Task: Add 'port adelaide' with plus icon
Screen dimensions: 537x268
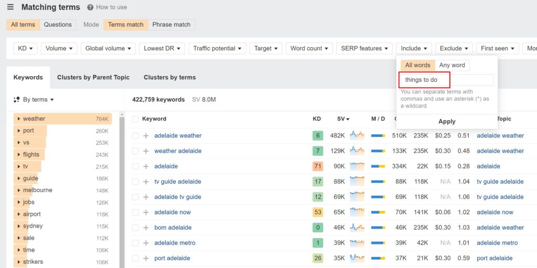Action: pos(146,258)
